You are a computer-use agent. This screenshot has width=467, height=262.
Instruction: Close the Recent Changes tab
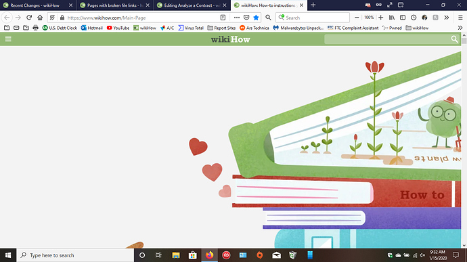[70, 5]
